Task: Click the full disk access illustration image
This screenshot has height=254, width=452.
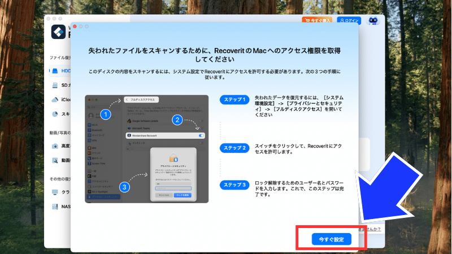Action: click(146, 149)
